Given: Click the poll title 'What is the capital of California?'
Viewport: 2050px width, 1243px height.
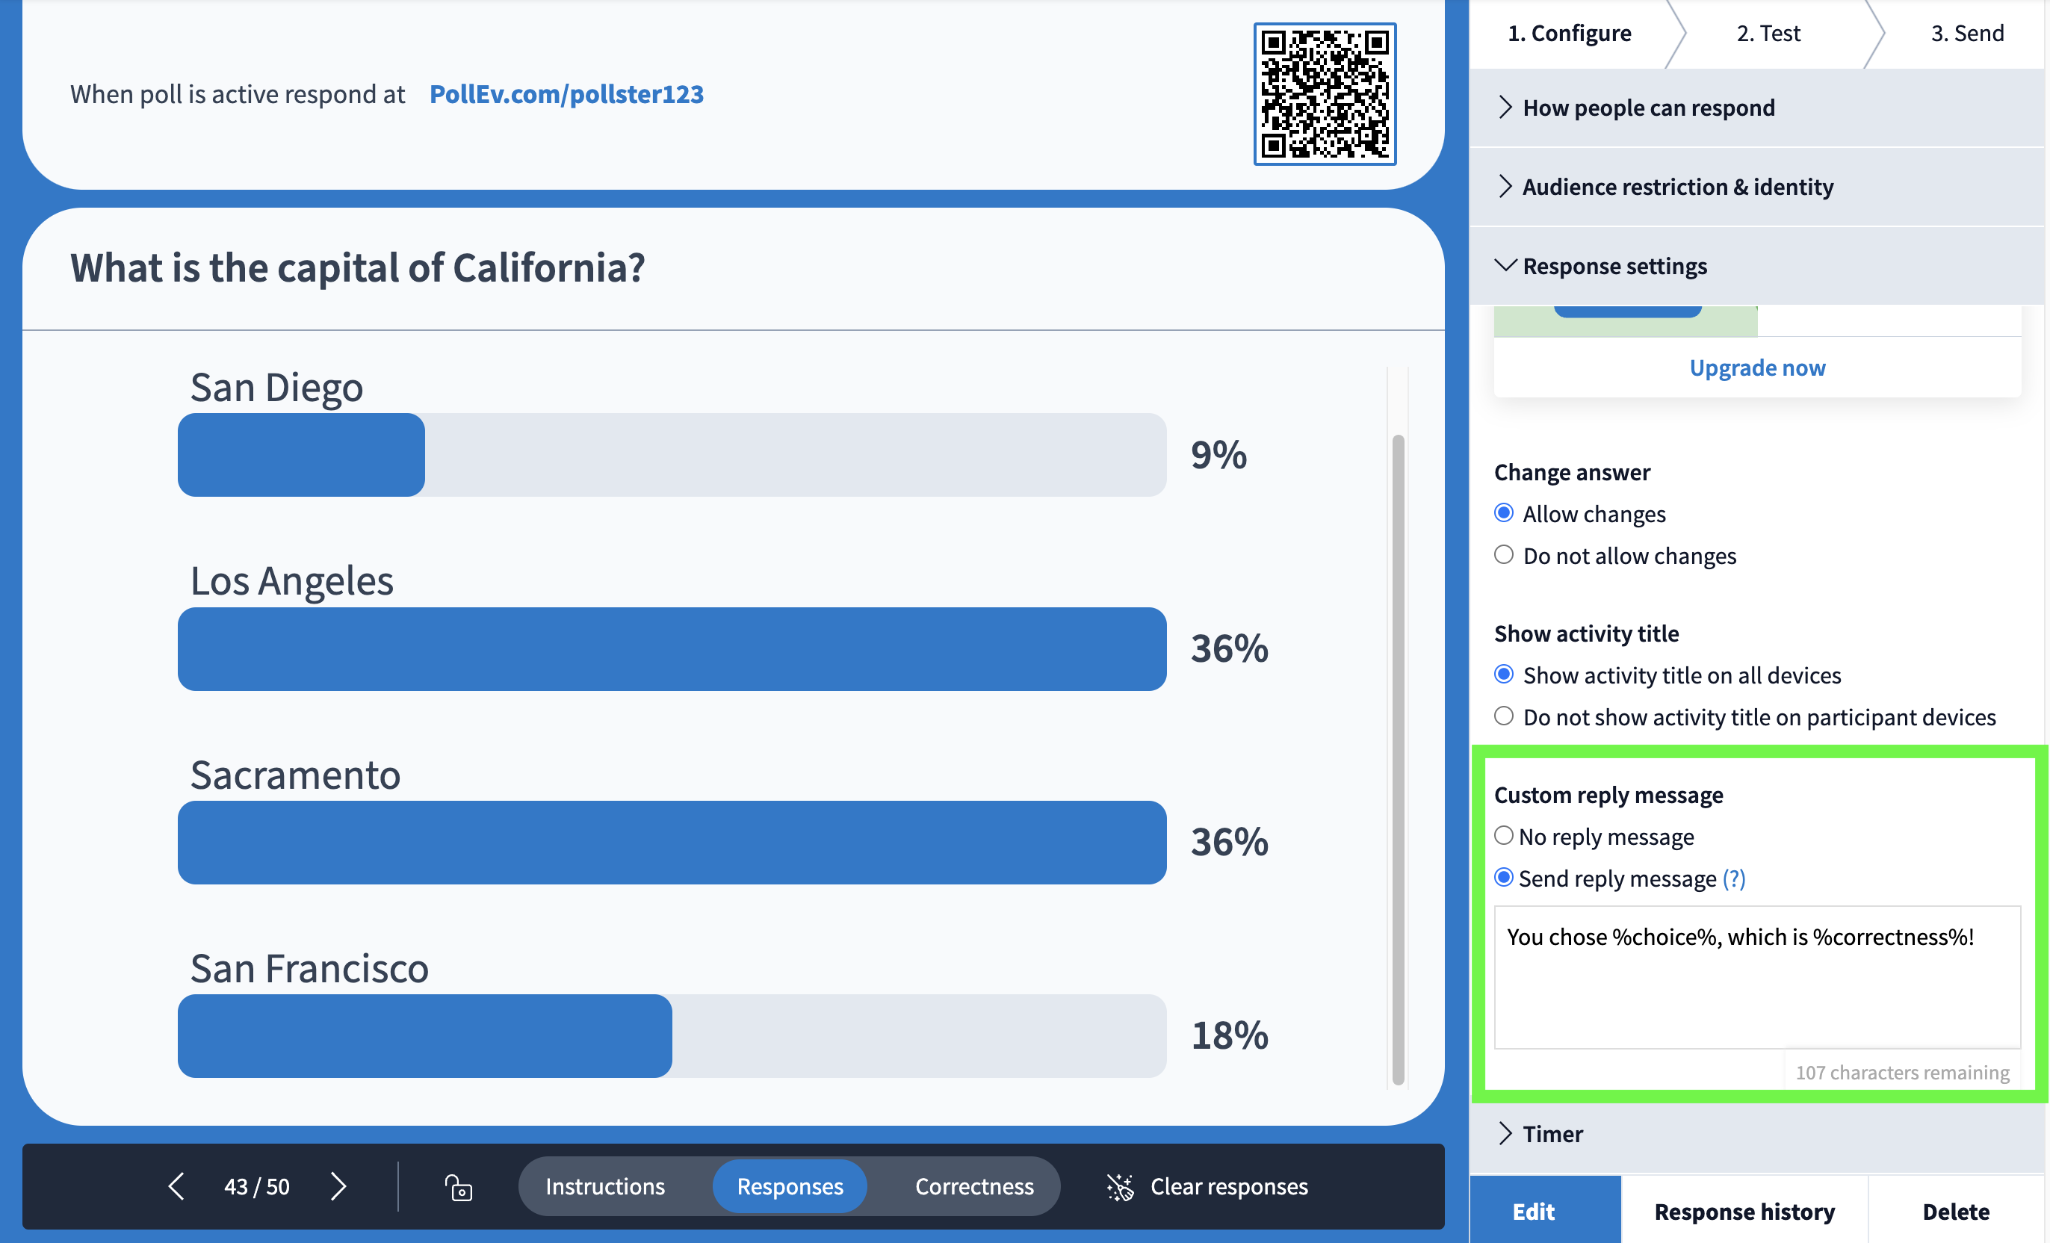Looking at the screenshot, I should coord(358,268).
